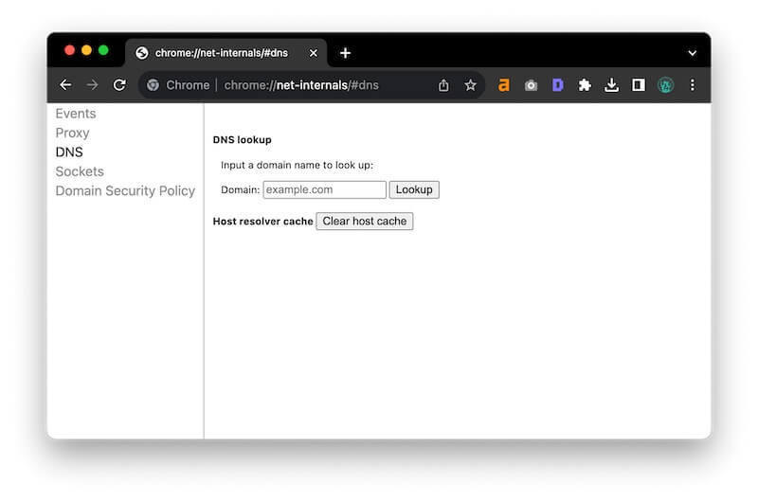Open Chrome's three-dot menu
The image size is (758, 501).
(x=693, y=85)
